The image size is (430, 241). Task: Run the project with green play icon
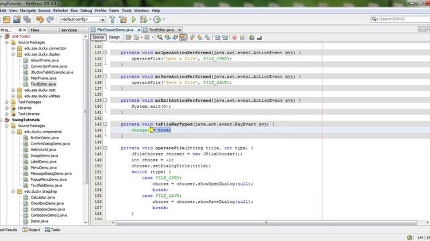[x=134, y=19]
